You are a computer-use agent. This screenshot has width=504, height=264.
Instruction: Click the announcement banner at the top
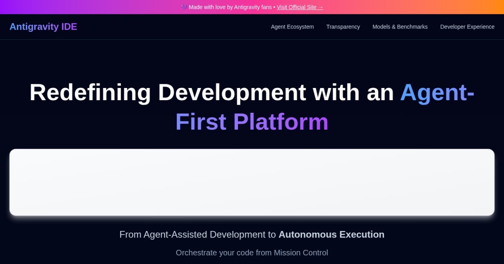252,7
